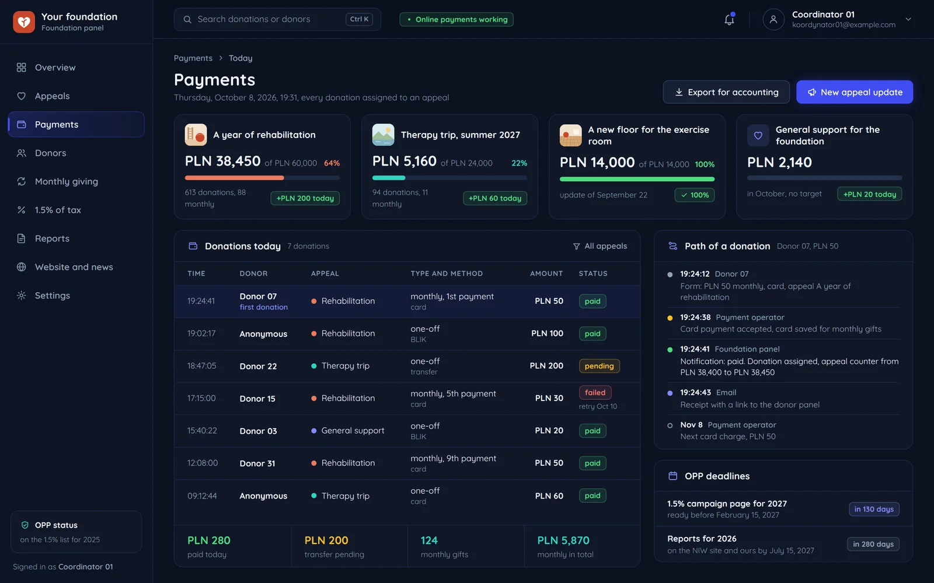Image resolution: width=934 pixels, height=583 pixels.
Task: Click the OPP status shield icon
Action: point(25,525)
